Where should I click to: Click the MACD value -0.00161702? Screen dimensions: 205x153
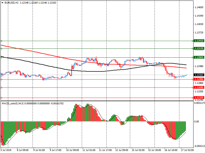point(57,104)
